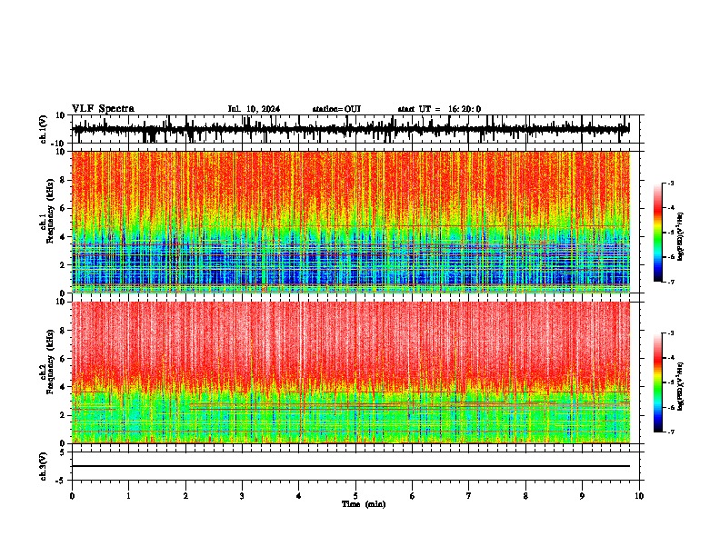Viewport: 720px width, 556px height.
Task: Click the '0' tick on the Time axis
Action: [72, 496]
